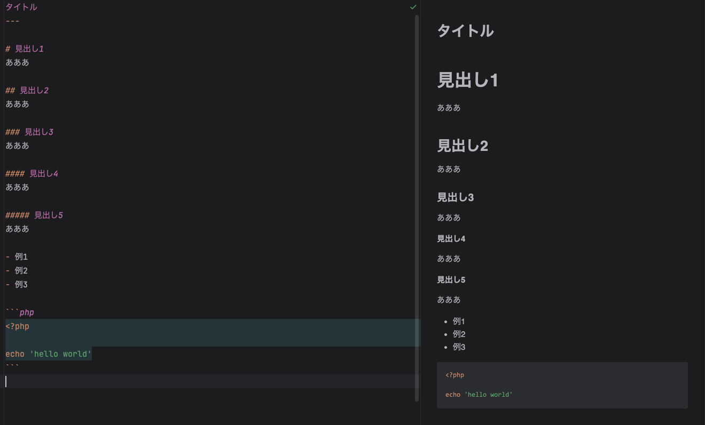This screenshot has height=425, width=705.
Task: Click the '# 見出し1' source line in editor
Action: 25,49
